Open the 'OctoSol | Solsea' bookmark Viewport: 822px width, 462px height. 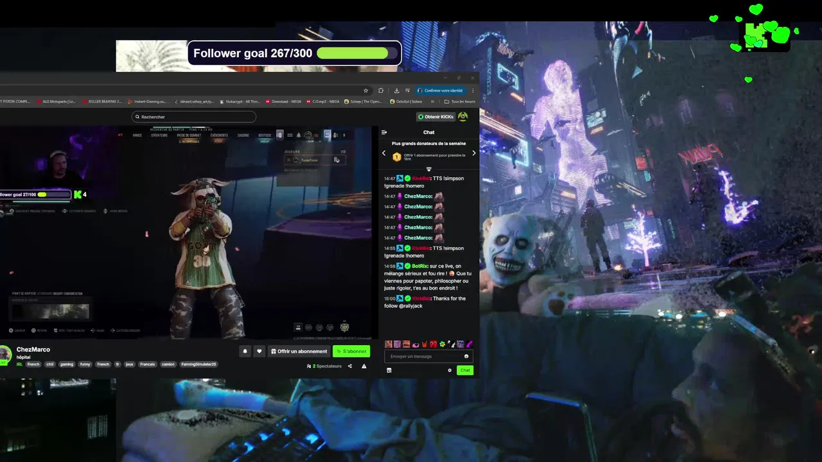405,101
